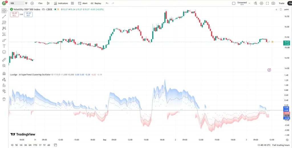Image resolution: width=292 pixels, height=148 pixels.
Task: Select the 5Y time range
Action: pyautogui.click(x=44, y=145)
